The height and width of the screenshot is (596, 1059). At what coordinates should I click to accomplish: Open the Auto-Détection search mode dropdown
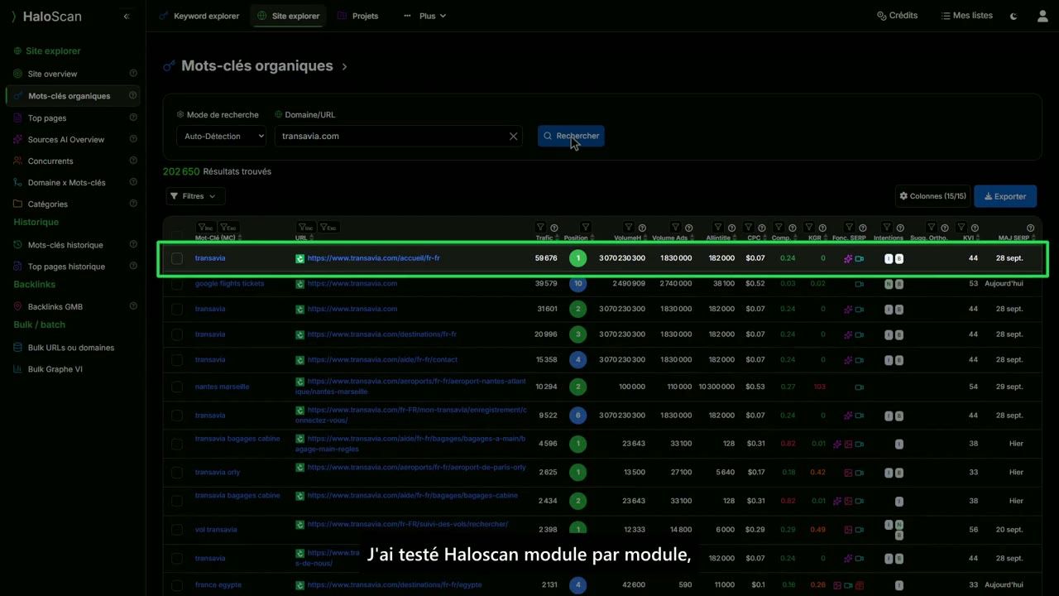coord(221,137)
